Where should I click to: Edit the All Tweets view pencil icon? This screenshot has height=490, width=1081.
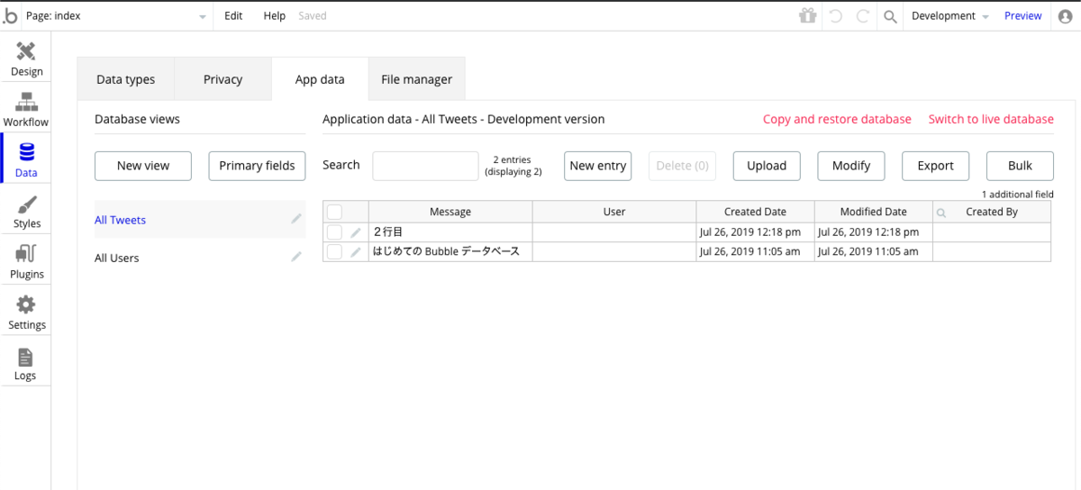[x=296, y=219]
